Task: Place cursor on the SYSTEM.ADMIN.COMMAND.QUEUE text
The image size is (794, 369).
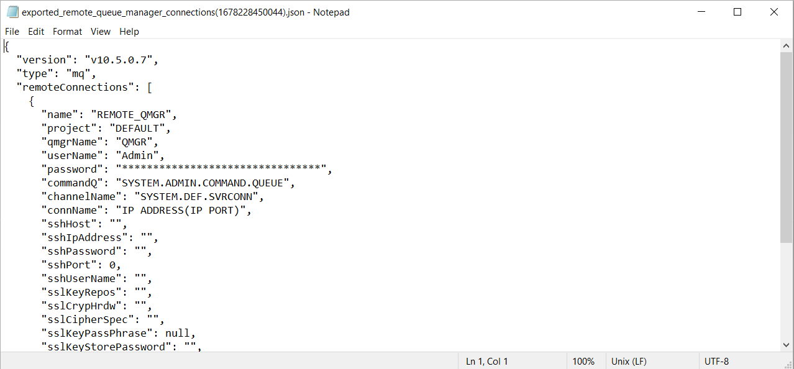Action: pos(206,183)
